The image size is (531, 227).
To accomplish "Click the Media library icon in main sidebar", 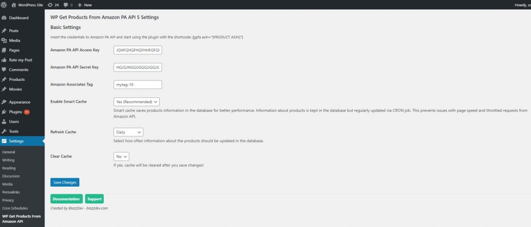I will pyautogui.click(x=4, y=40).
